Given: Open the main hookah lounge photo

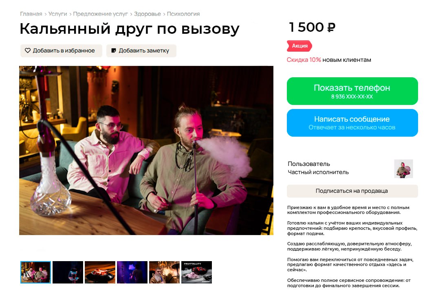Looking at the screenshot, I should 146,150.
